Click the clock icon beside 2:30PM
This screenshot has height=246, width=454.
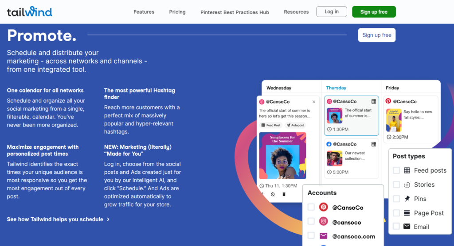[389, 137]
